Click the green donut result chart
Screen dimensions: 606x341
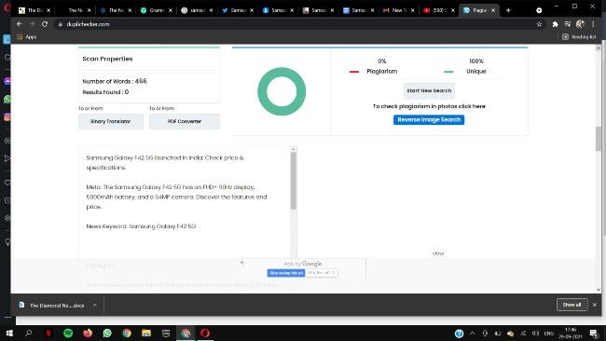282,91
